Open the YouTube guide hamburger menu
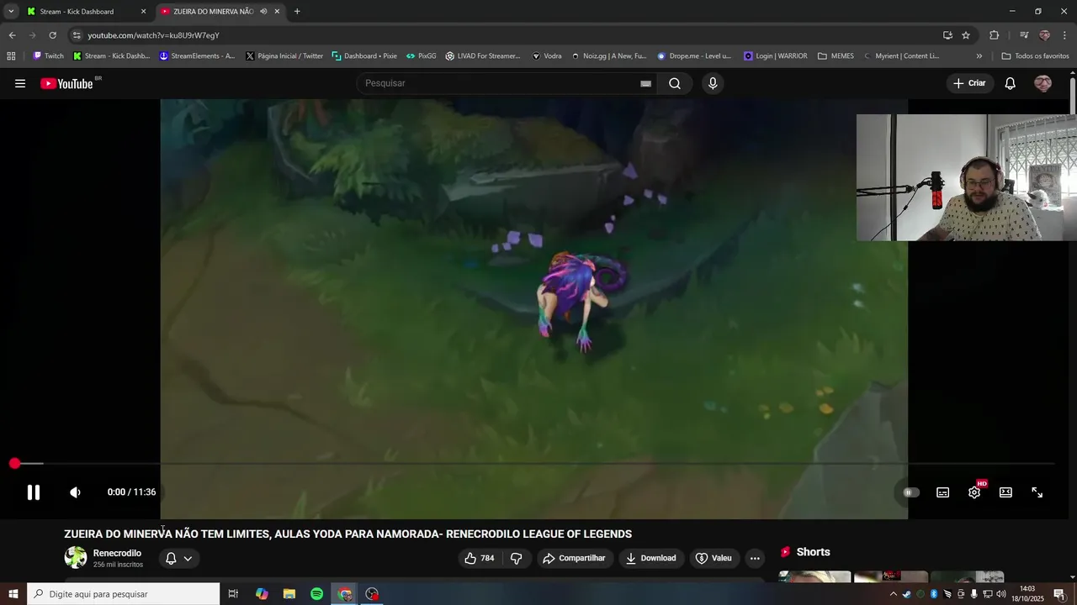The height and width of the screenshot is (605, 1077). pyautogui.click(x=20, y=83)
